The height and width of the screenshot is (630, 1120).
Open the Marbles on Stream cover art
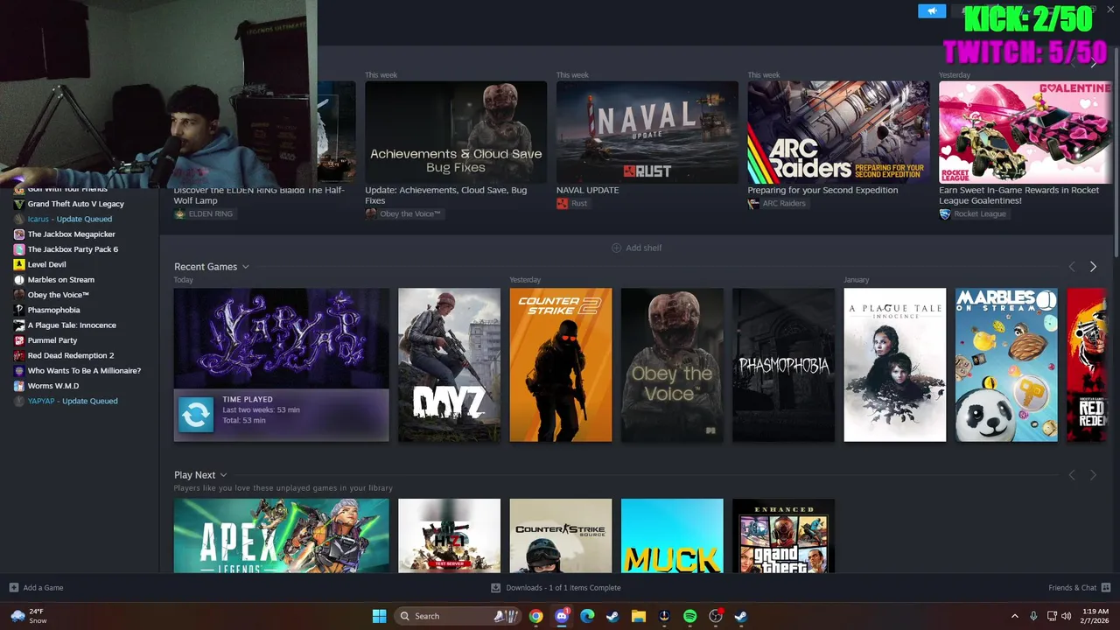(x=1006, y=365)
